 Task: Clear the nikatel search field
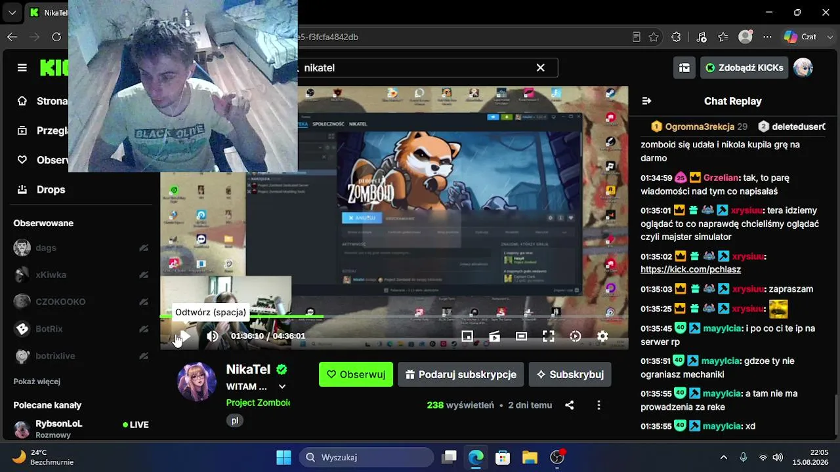(x=540, y=68)
